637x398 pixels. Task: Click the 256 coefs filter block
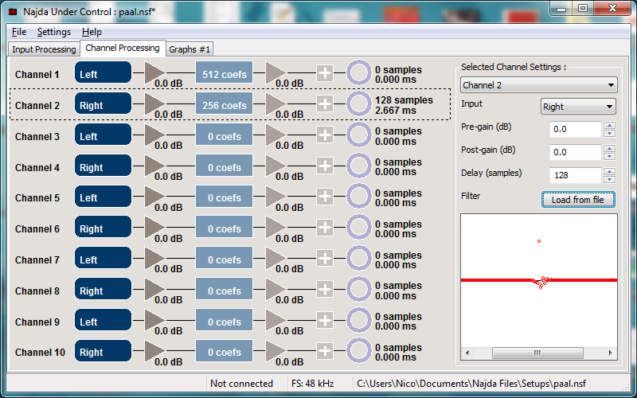coord(225,105)
